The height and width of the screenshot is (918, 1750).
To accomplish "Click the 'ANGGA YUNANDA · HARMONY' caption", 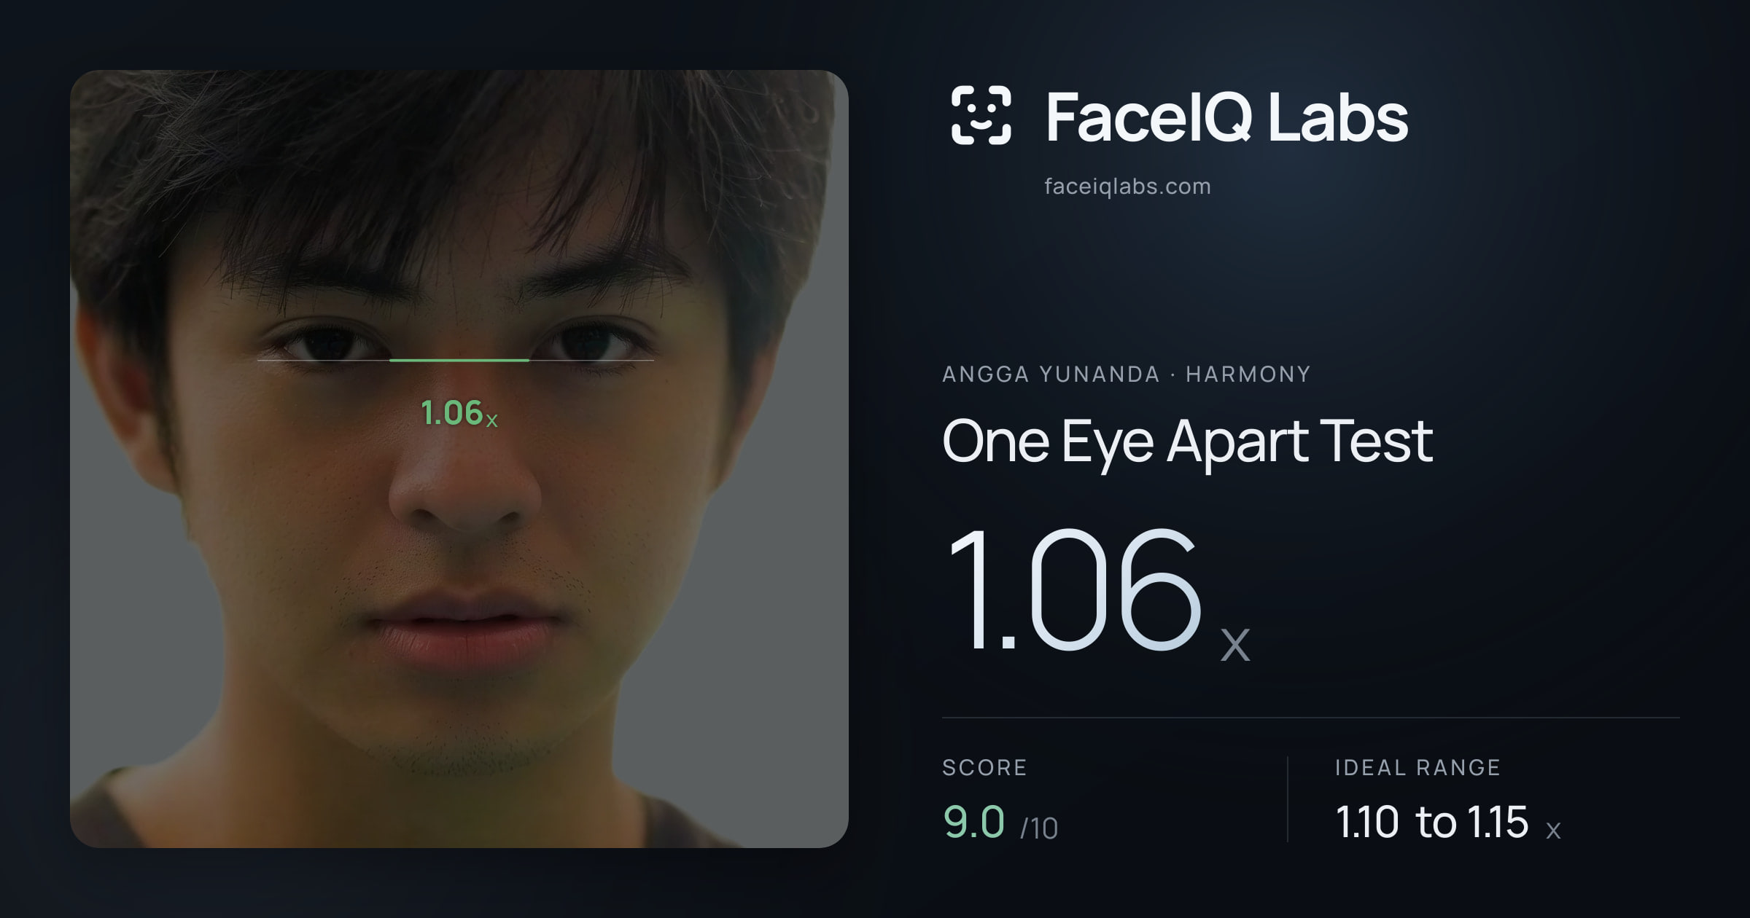I will [x=1127, y=374].
